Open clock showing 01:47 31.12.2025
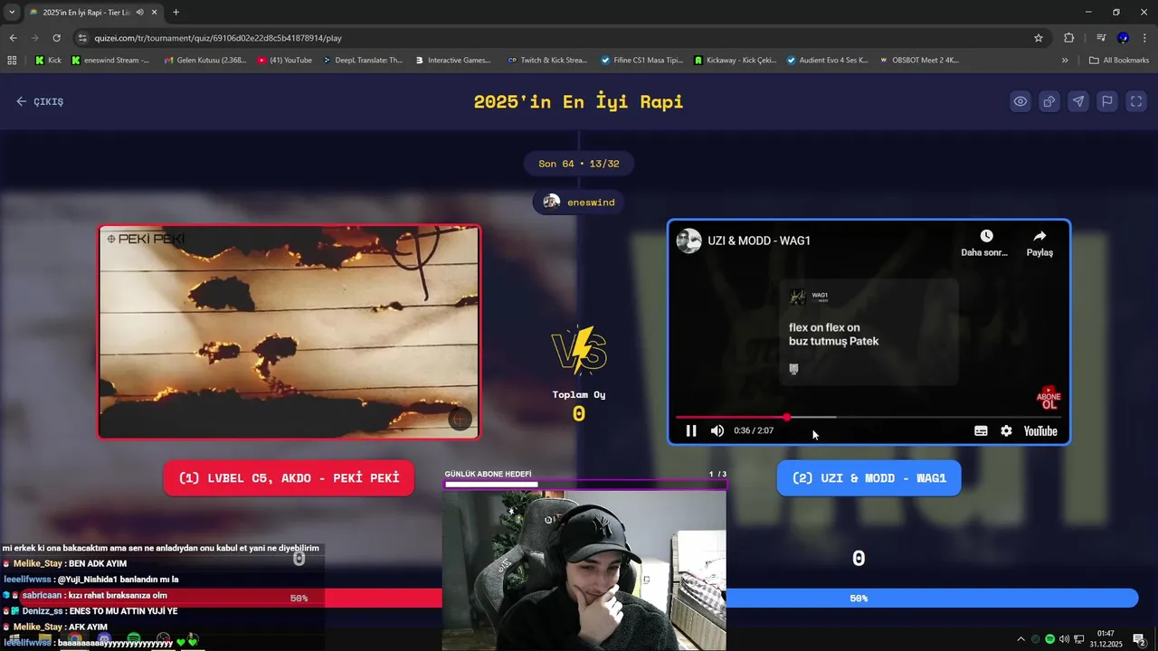This screenshot has width=1158, height=651. [1106, 639]
